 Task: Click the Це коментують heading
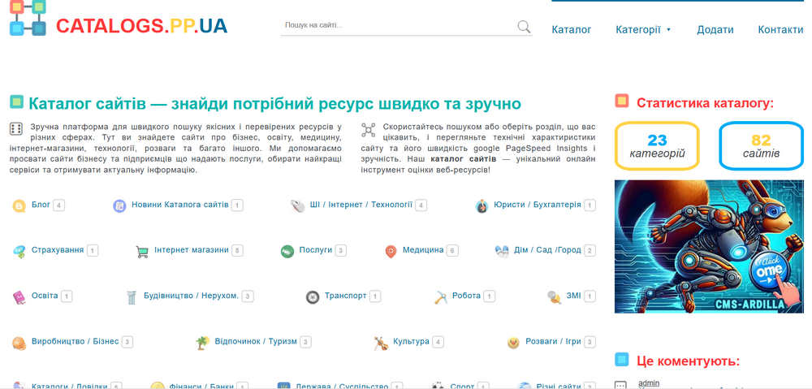(688, 361)
